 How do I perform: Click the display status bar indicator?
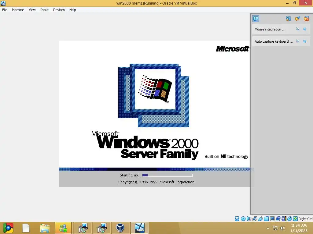click(272, 219)
